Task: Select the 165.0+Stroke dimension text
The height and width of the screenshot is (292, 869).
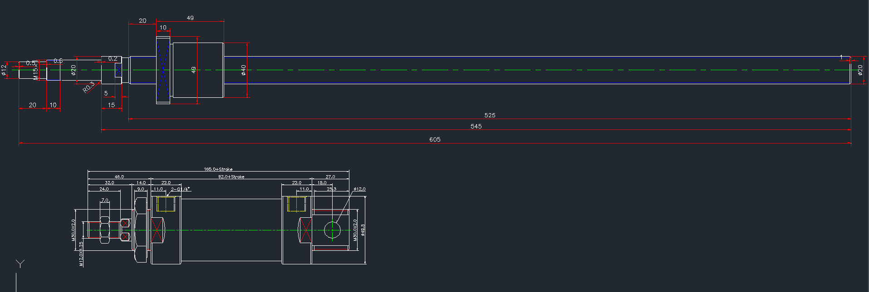Action: 218,169
